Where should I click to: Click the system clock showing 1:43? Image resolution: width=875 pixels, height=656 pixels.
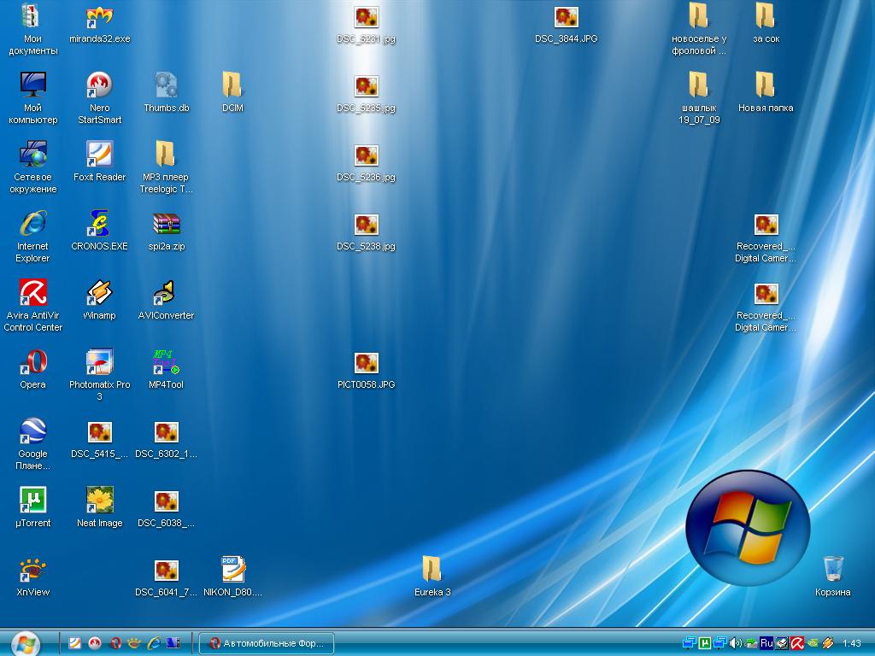point(851,643)
